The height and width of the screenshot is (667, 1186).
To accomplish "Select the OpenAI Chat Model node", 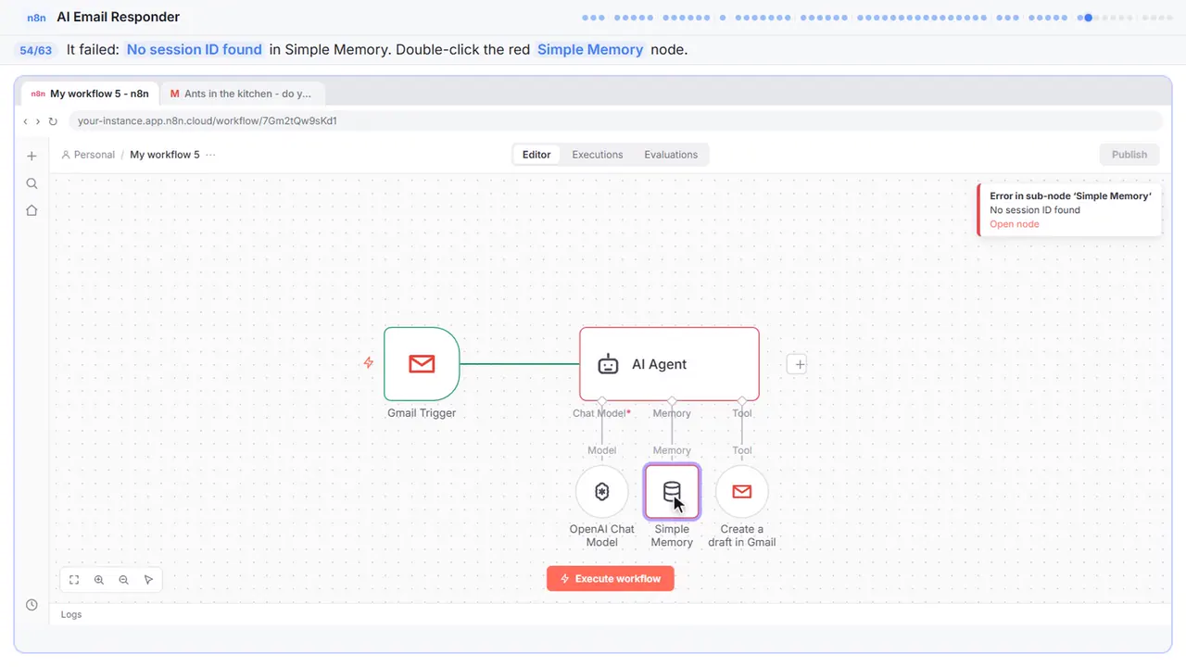I will [x=602, y=492].
